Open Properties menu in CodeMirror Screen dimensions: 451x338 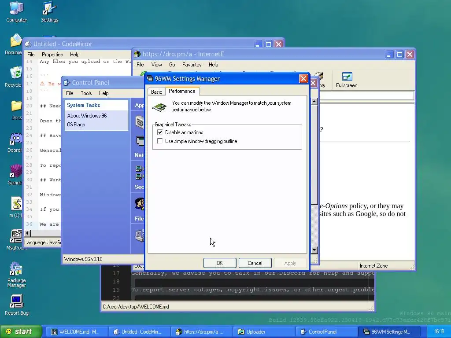point(52,54)
